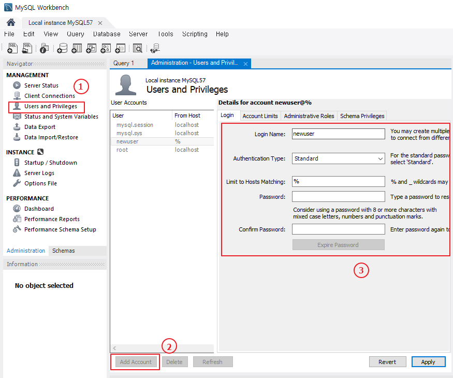Click the Performance Schema Setup icon
Screen dimensions: 453x378
pyautogui.click(x=17, y=229)
